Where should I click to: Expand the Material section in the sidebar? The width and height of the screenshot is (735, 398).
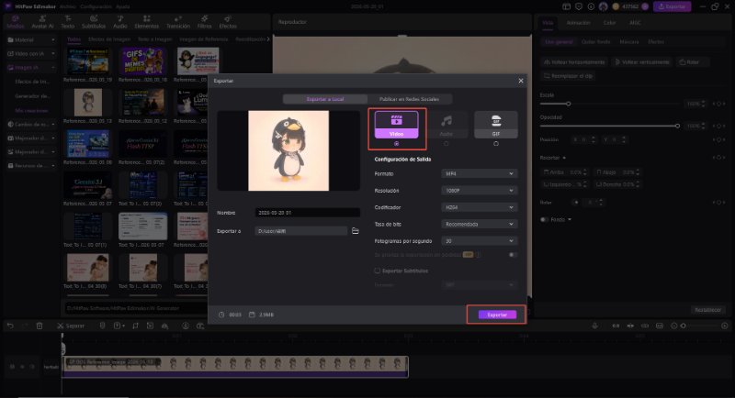tap(31, 39)
